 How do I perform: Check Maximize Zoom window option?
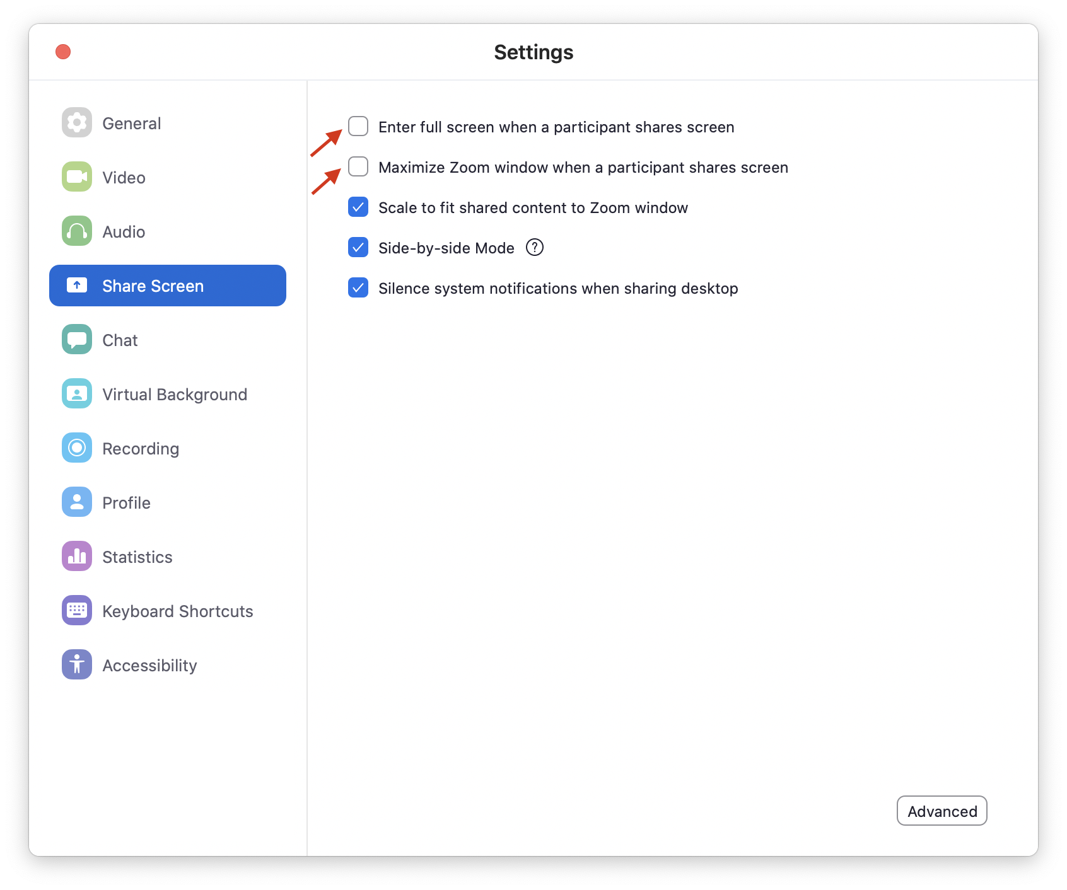coord(358,167)
